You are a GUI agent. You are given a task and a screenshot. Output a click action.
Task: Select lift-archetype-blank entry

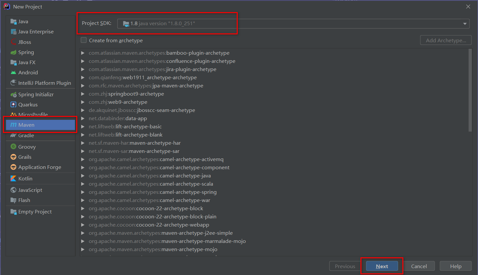[125, 135]
